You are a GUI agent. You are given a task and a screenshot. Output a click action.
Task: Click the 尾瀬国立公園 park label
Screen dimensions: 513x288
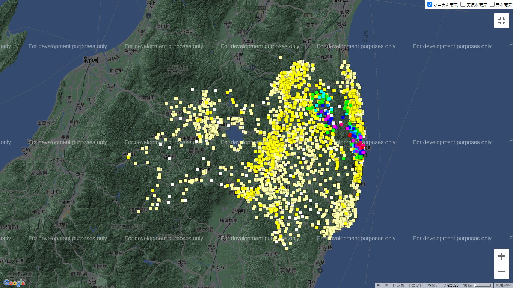click(127, 227)
